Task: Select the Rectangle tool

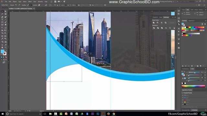Action: point(2,22)
